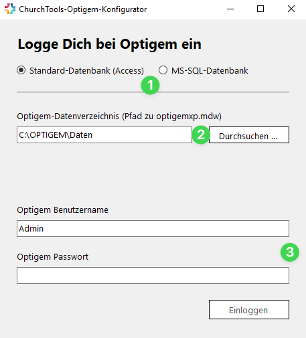Minimize the Konfigurator window

click(230, 9)
